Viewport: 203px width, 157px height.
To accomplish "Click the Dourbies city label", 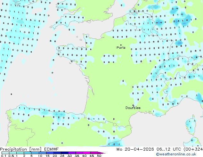I will pos(133,108).
